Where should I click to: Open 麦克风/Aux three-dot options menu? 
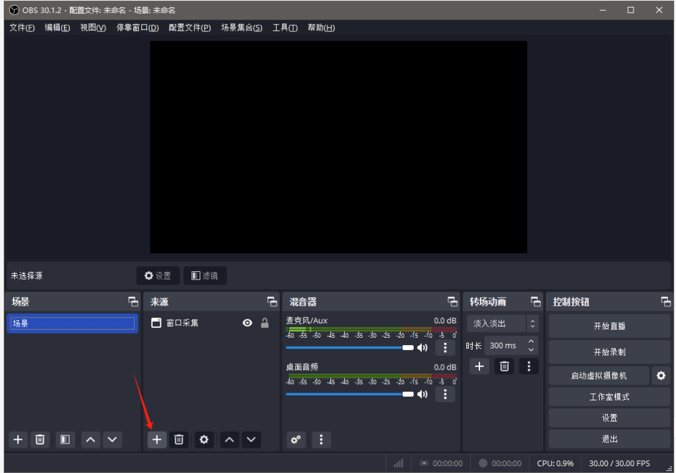click(445, 348)
